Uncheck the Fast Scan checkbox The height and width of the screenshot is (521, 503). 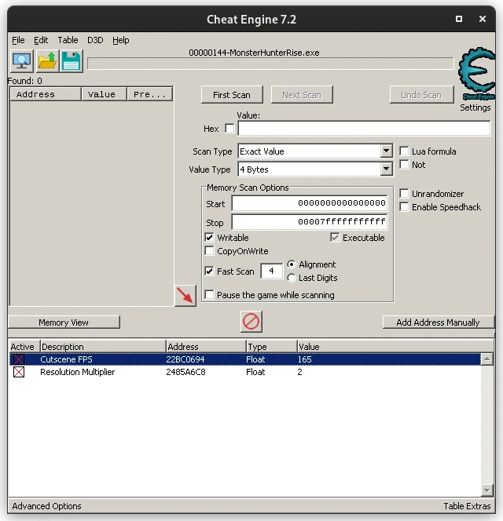(209, 271)
